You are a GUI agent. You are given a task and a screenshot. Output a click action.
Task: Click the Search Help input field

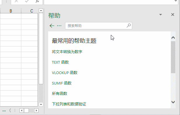[x=99, y=26]
